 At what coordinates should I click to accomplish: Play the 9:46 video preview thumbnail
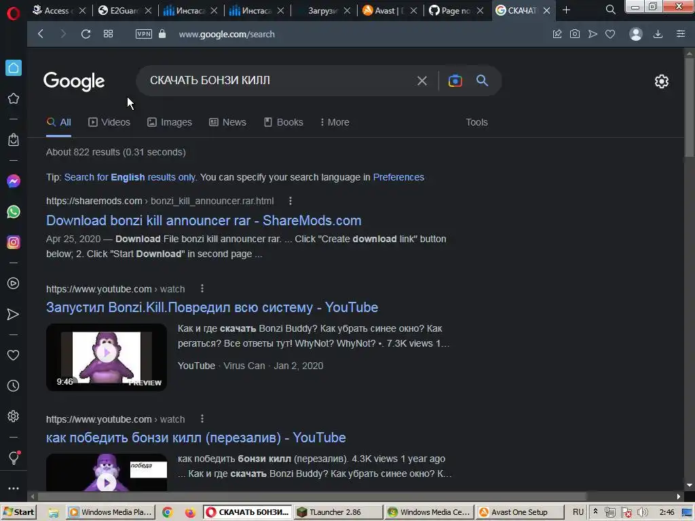(x=107, y=357)
